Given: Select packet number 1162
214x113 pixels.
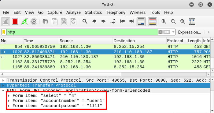Looking at the screenshot, I should 105,62.
